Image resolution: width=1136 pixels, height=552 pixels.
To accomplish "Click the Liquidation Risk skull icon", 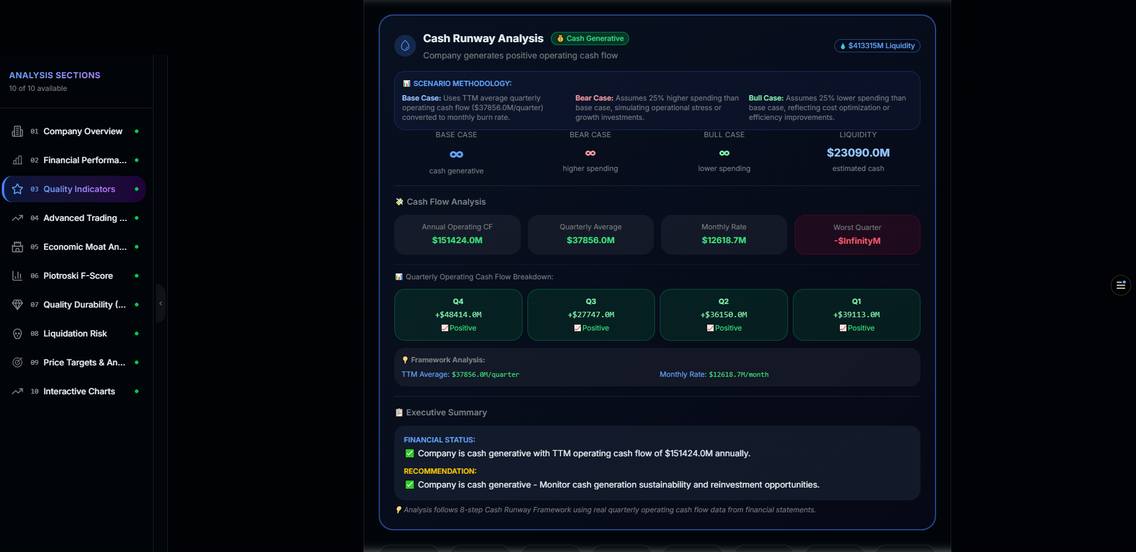I will 17,333.
